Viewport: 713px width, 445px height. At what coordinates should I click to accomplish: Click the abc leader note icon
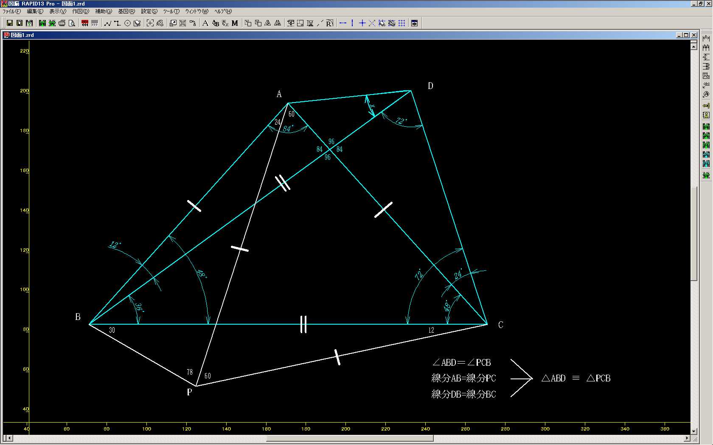(706, 85)
